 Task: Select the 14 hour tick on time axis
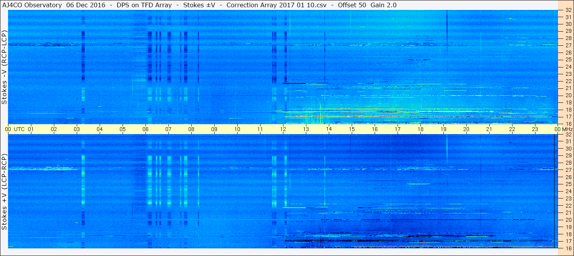[329, 129]
